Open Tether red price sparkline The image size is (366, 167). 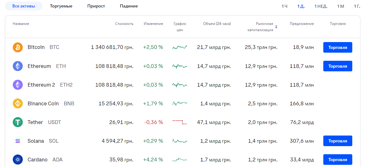pos(180,122)
